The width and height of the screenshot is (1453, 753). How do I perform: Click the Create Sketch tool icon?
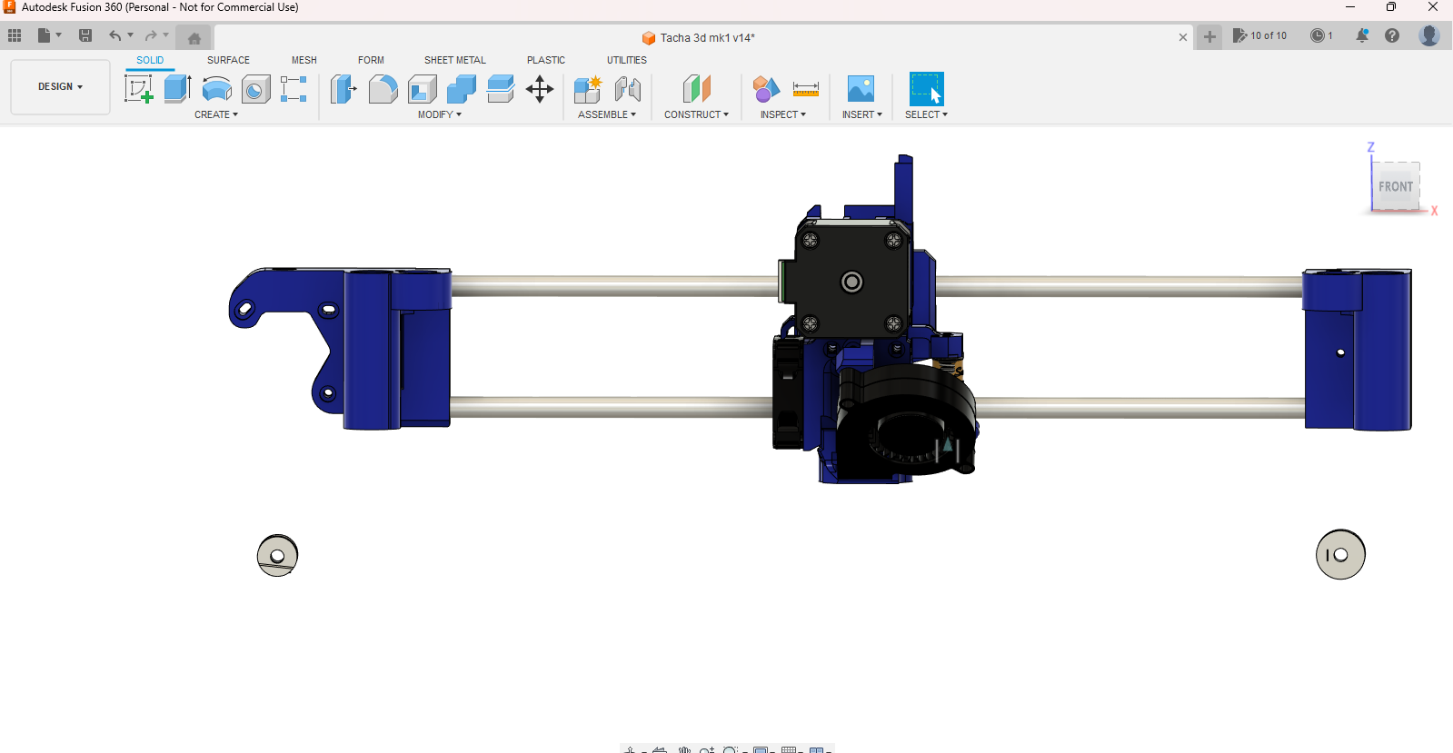tap(138, 89)
